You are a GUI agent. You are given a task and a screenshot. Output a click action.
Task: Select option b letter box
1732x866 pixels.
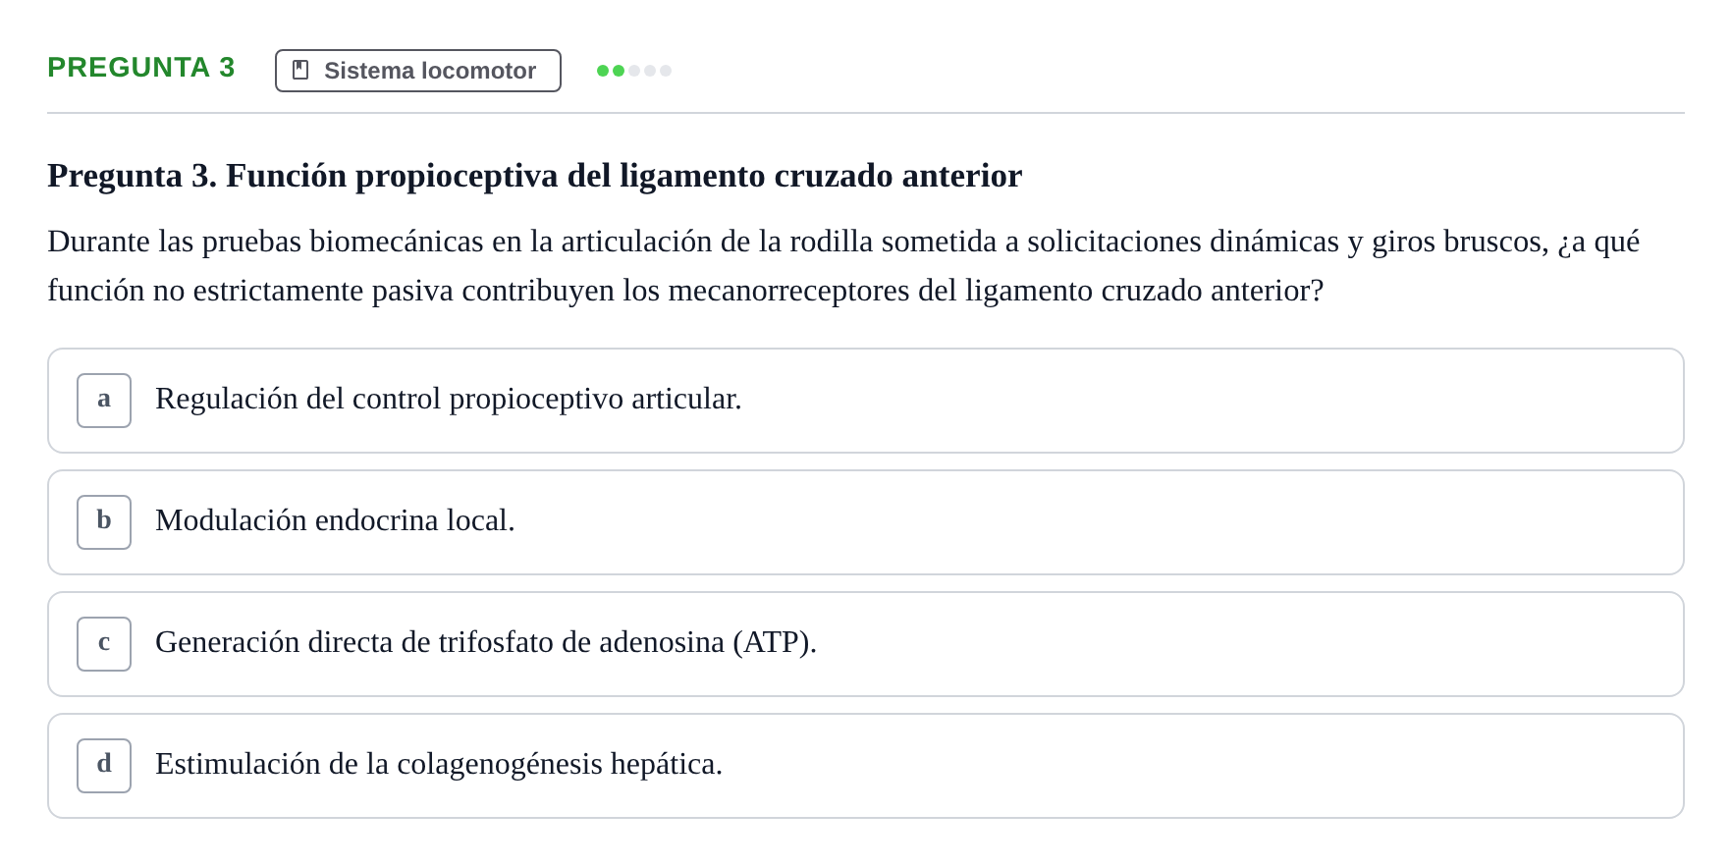click(104, 522)
